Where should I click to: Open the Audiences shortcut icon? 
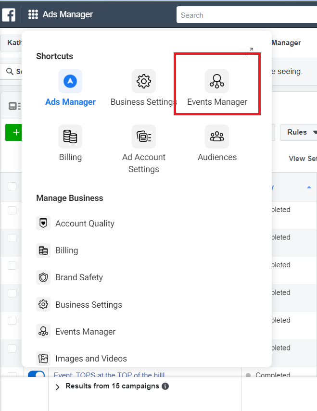217,137
